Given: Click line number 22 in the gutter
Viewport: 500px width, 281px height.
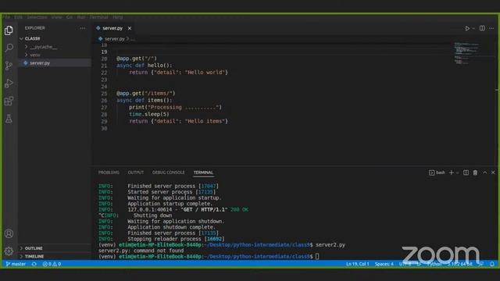Looking at the screenshot, I should click(104, 73).
